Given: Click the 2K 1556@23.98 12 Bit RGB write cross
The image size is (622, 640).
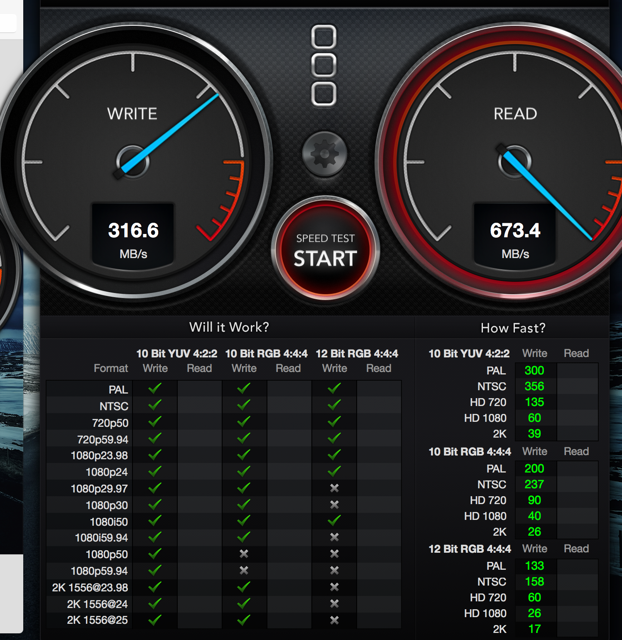Looking at the screenshot, I should (334, 587).
